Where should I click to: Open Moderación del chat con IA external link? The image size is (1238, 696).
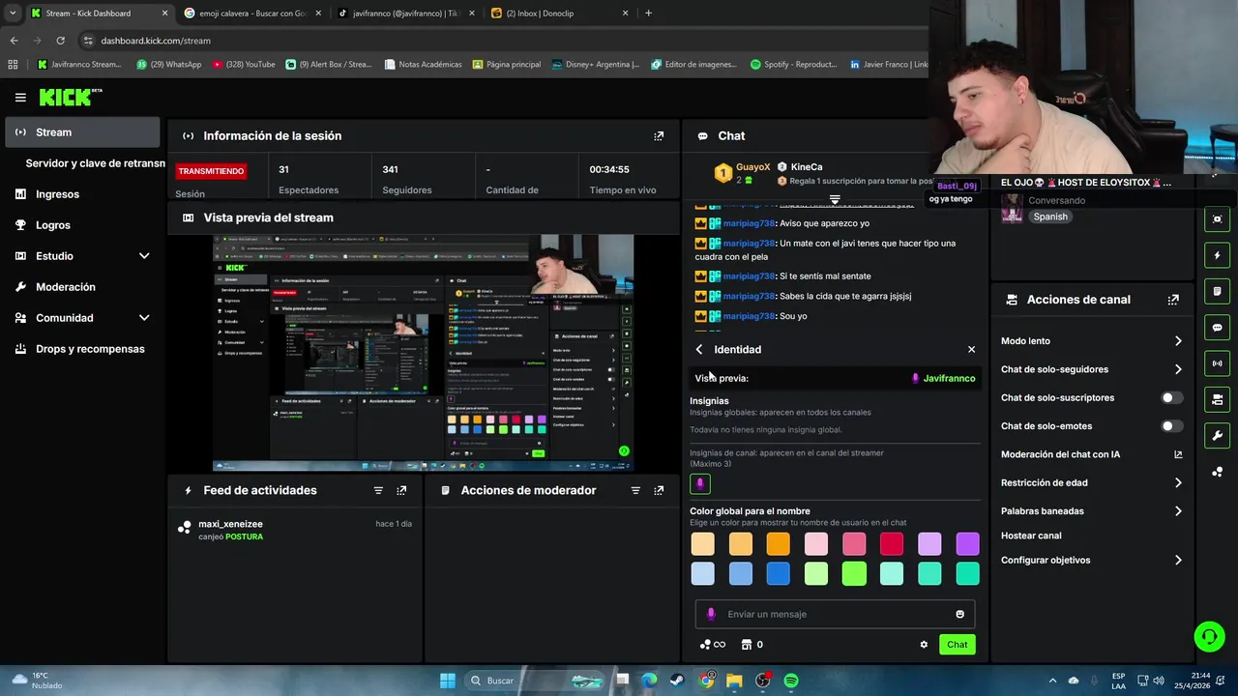(1178, 454)
